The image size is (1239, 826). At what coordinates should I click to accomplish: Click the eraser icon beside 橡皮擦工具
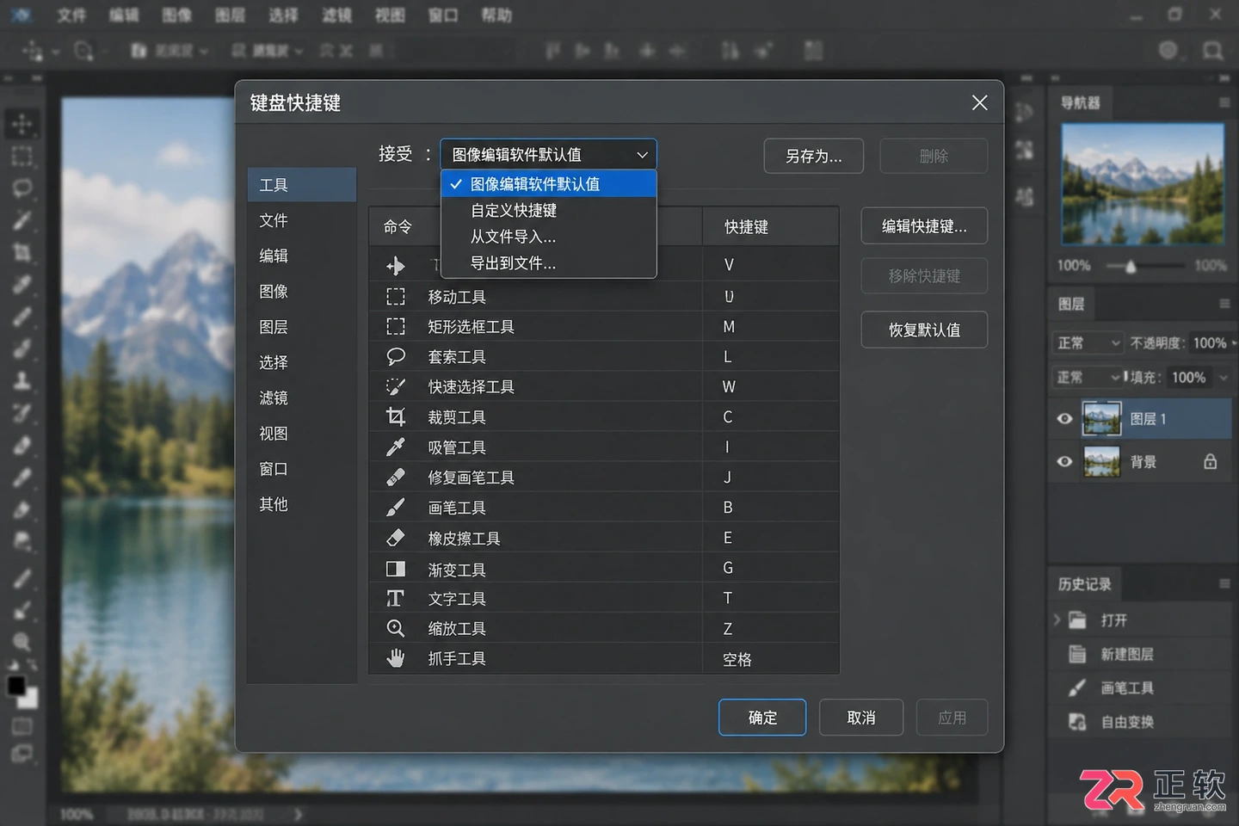pos(396,538)
